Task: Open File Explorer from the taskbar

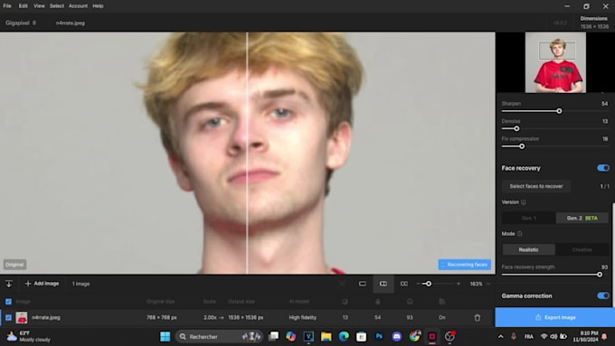Action: tap(326, 336)
